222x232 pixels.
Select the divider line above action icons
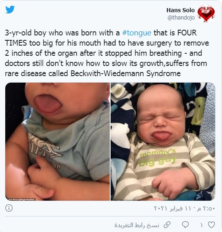coord(110,216)
